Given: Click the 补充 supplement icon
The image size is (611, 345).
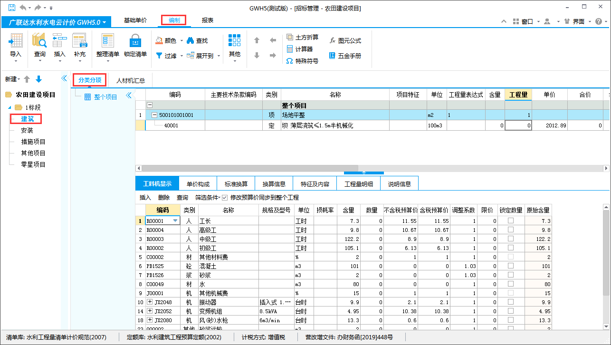Looking at the screenshot, I should [79, 41].
